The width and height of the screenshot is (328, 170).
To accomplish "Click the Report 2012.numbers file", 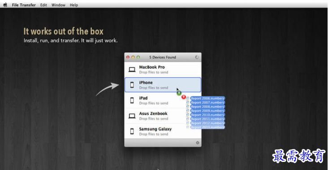I will pos(207,123).
